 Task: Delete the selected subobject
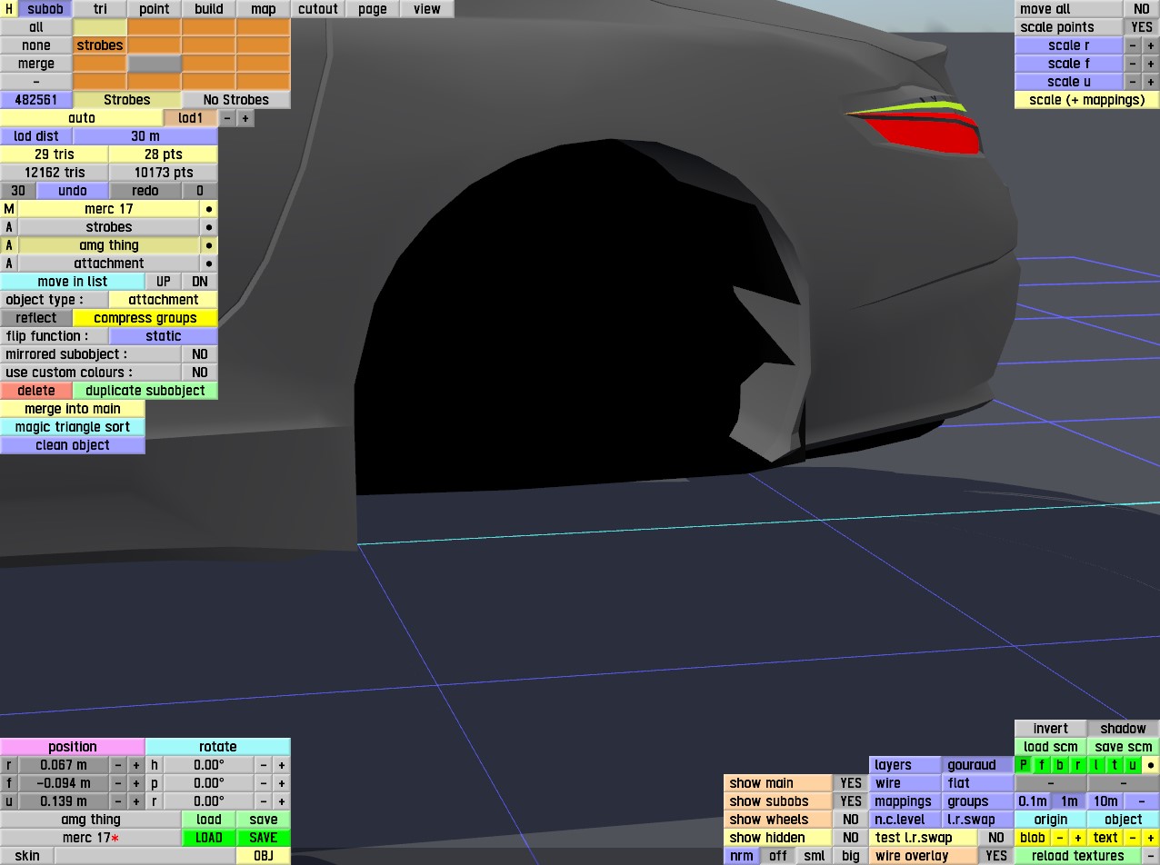pos(36,391)
